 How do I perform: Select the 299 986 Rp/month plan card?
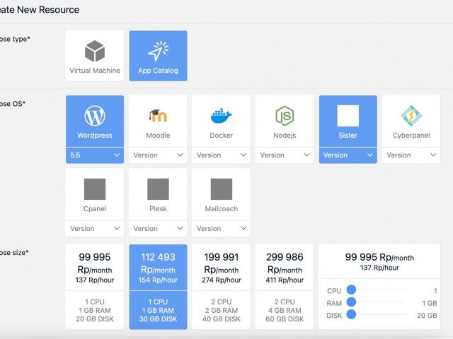point(285,286)
